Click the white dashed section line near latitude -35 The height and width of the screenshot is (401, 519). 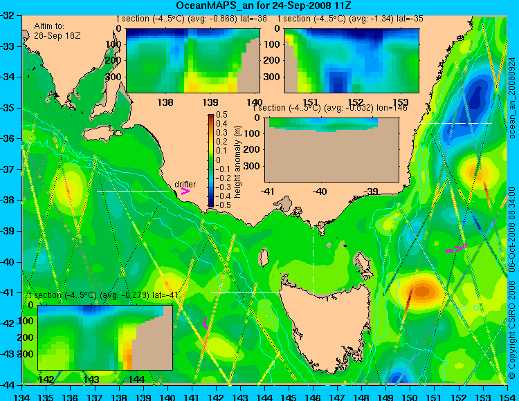click(x=456, y=123)
